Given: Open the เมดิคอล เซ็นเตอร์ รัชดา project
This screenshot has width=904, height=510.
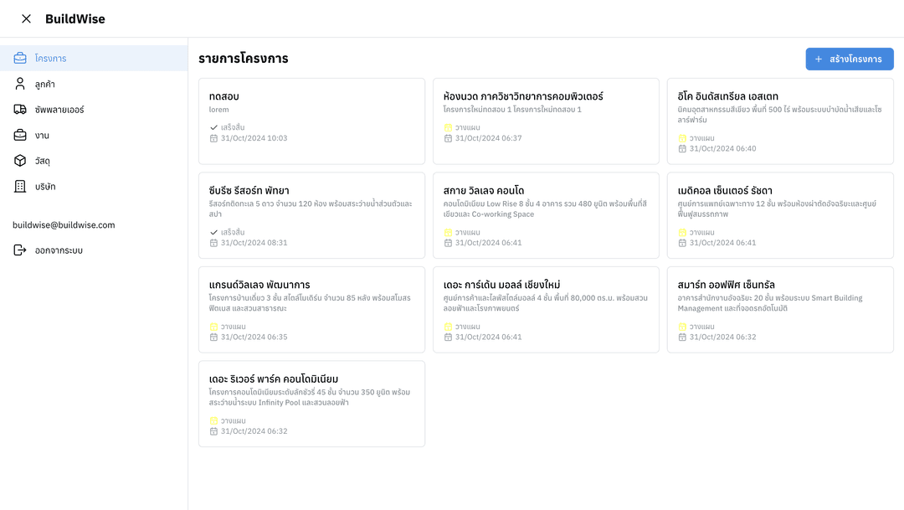Looking at the screenshot, I should (x=780, y=215).
